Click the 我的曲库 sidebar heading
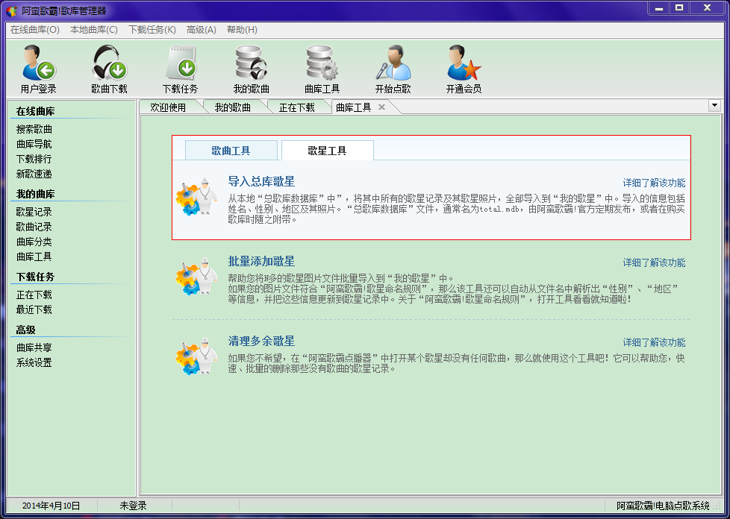 click(x=35, y=195)
